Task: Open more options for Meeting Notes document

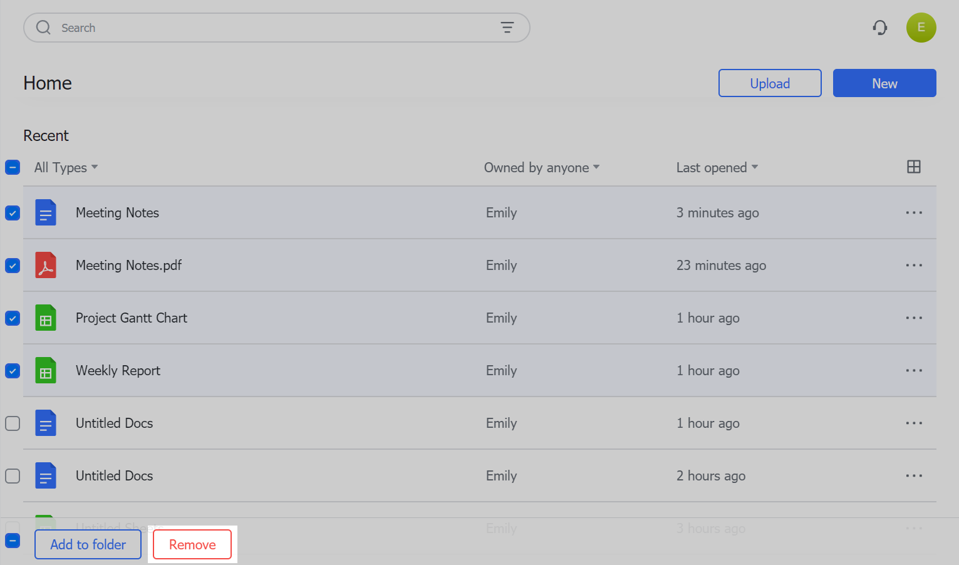Action: pyautogui.click(x=914, y=212)
